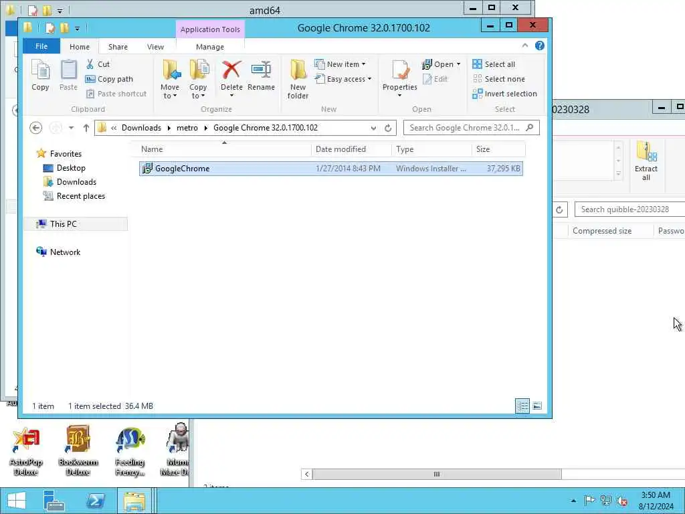This screenshot has width=685, height=514.
Task: Open File Explorer from the taskbar
Action: [x=134, y=501]
